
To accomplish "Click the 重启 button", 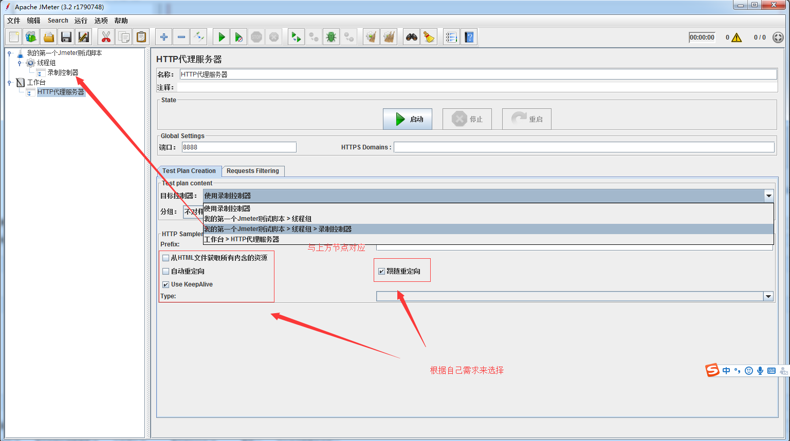I will coord(527,119).
